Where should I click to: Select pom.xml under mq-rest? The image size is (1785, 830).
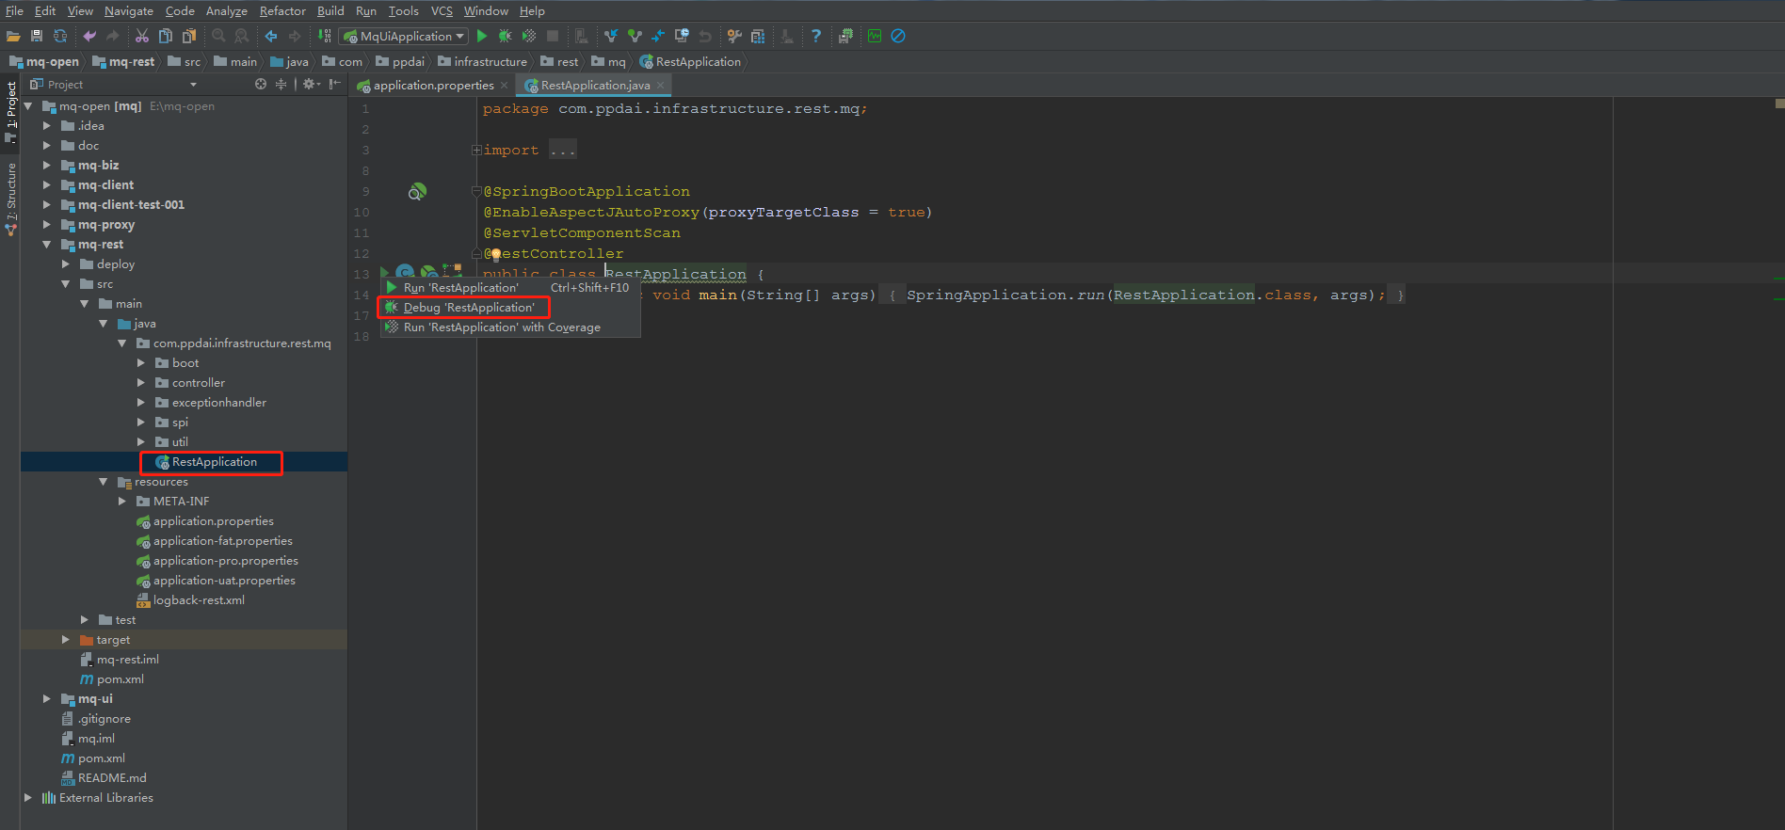click(x=112, y=679)
